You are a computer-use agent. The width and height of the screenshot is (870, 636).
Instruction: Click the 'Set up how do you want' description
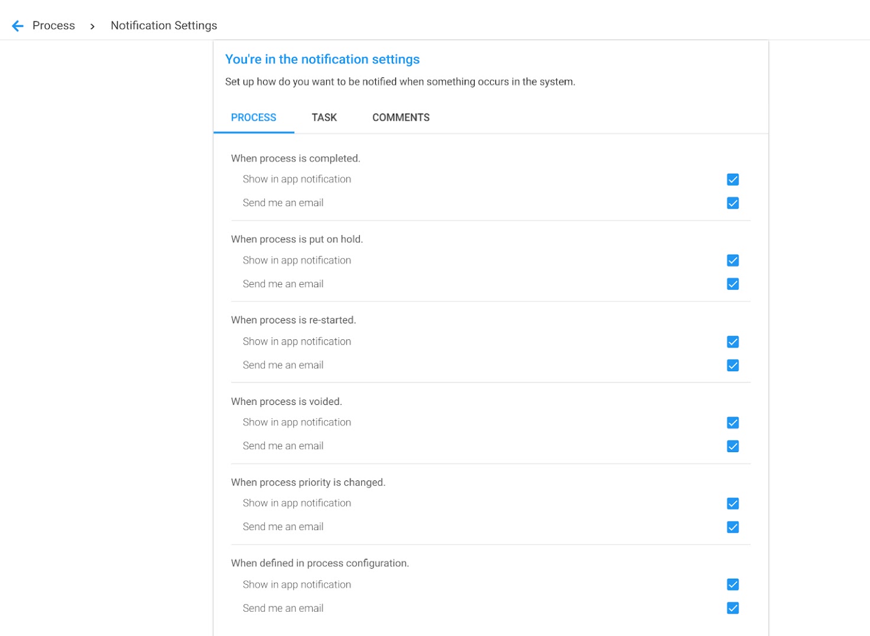click(400, 82)
